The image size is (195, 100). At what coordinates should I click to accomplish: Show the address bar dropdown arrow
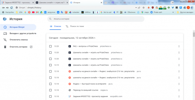click(x=136, y=8)
